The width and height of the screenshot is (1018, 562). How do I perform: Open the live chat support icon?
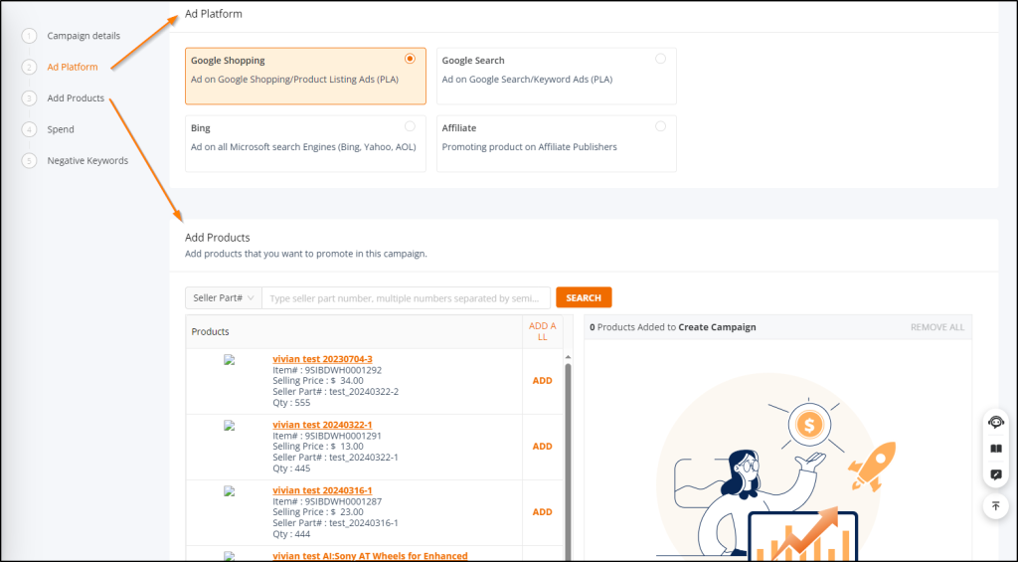[996, 423]
